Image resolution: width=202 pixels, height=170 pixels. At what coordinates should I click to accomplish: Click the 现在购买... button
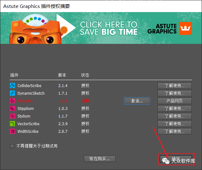coord(100,159)
